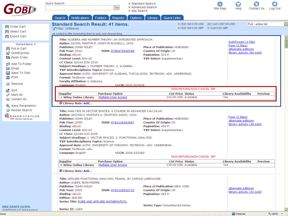
Task: Add a Library Note to Analysis title
Action: point(88,171)
